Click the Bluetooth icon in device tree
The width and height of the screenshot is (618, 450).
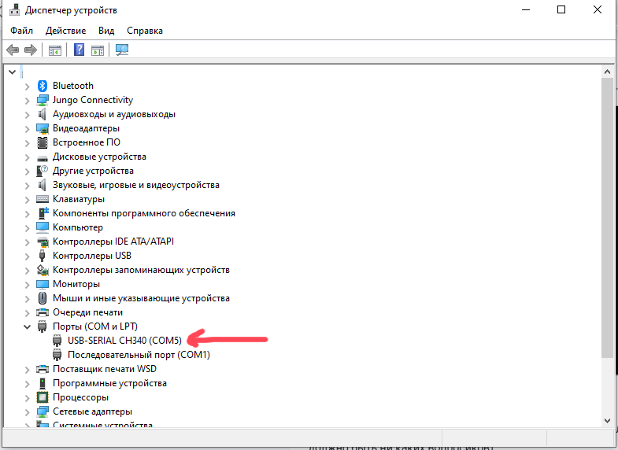click(x=43, y=86)
